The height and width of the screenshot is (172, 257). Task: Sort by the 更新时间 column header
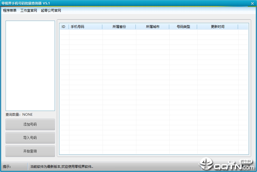217,26
